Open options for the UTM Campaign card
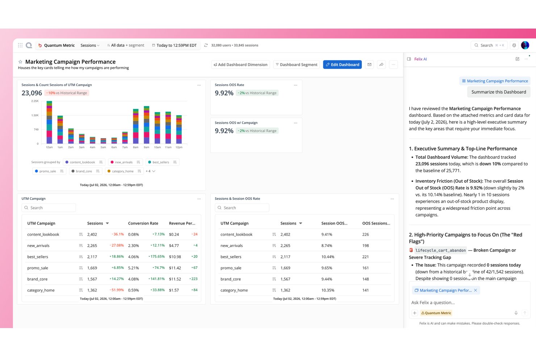536x357 pixels. tap(199, 199)
